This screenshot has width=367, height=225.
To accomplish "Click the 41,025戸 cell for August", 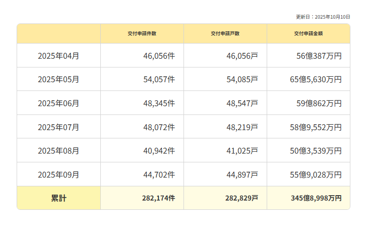I will click(242, 151).
